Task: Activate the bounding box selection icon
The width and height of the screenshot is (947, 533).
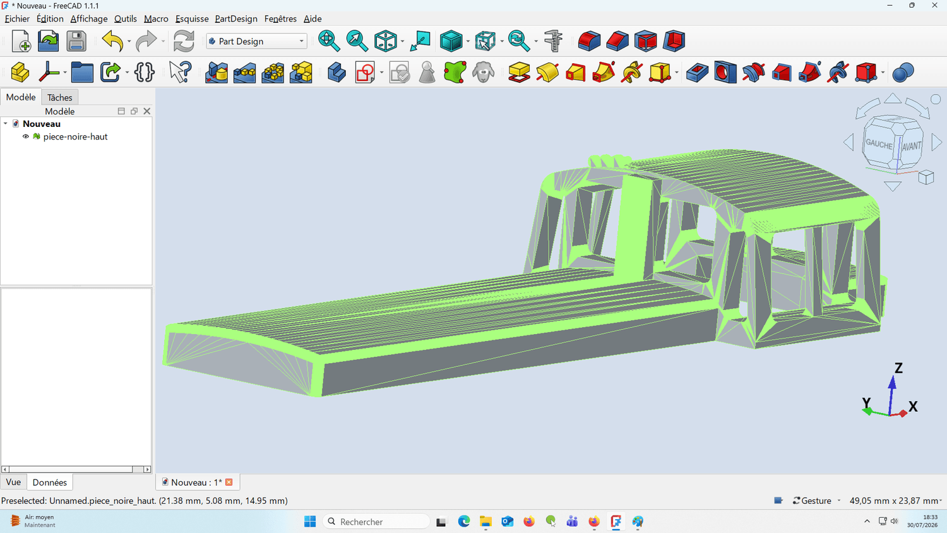Action: [485, 41]
